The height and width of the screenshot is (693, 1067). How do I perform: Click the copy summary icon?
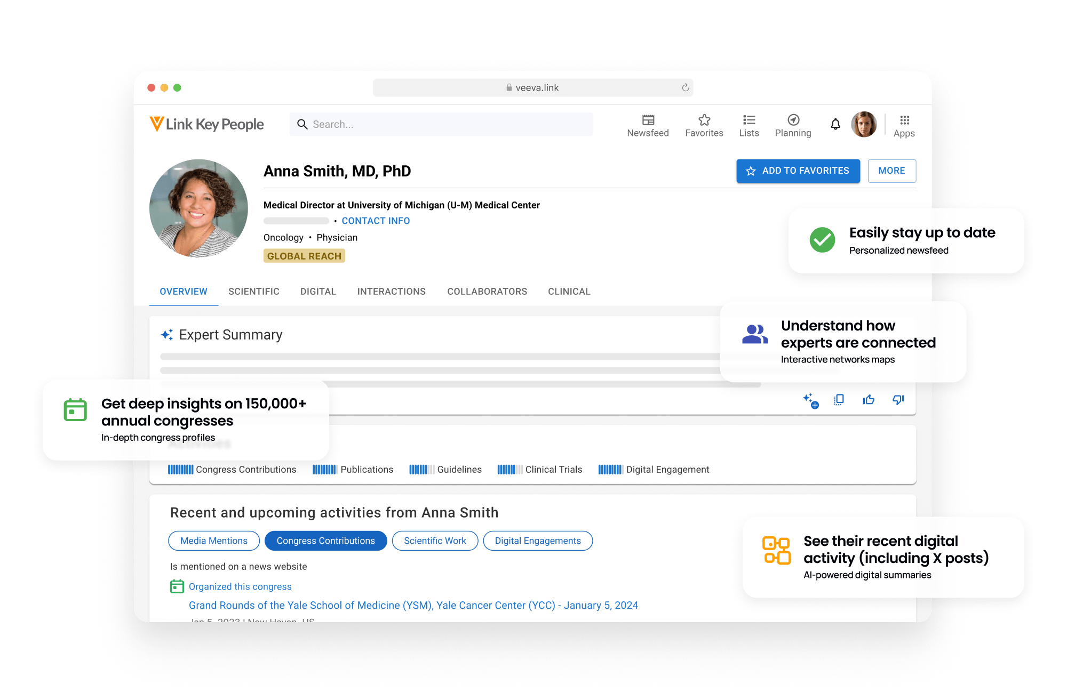coord(839,400)
